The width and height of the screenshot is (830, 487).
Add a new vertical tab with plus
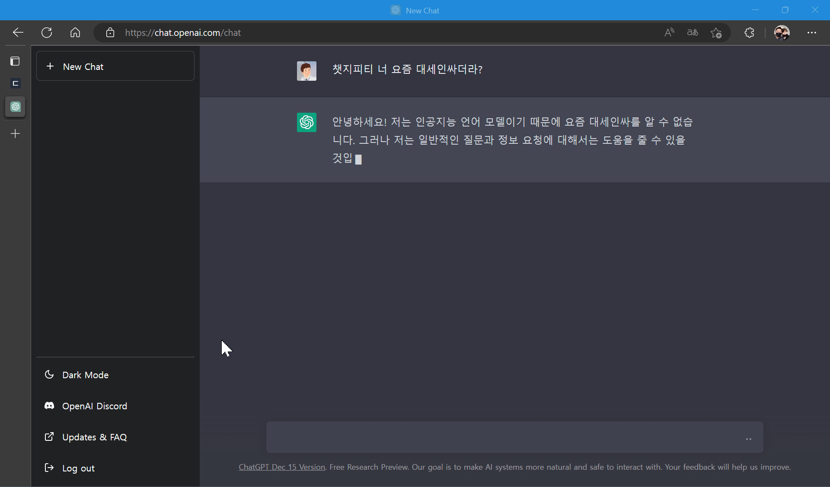(x=15, y=134)
